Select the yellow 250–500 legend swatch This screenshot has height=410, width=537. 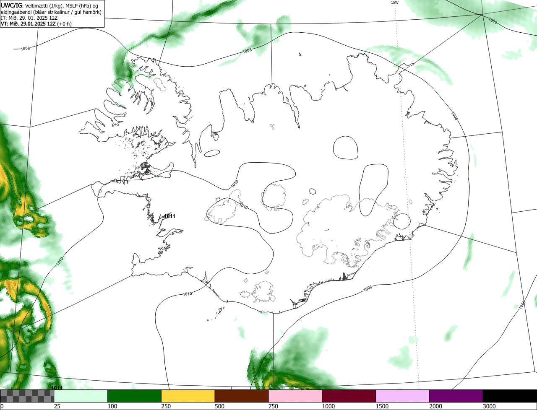188,396
